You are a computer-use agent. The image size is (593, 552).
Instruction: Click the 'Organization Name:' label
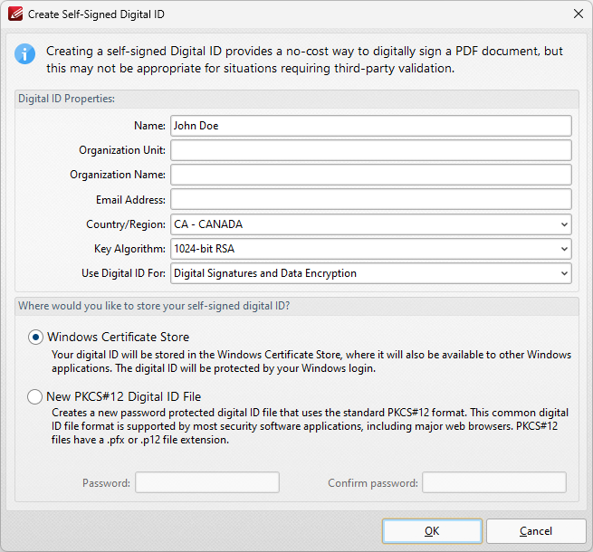[118, 175]
